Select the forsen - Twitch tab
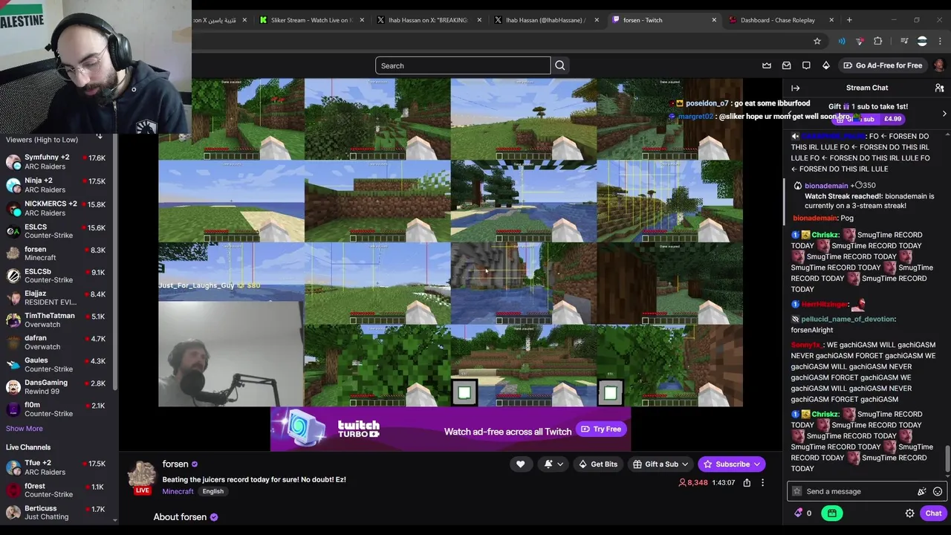 pos(664,20)
